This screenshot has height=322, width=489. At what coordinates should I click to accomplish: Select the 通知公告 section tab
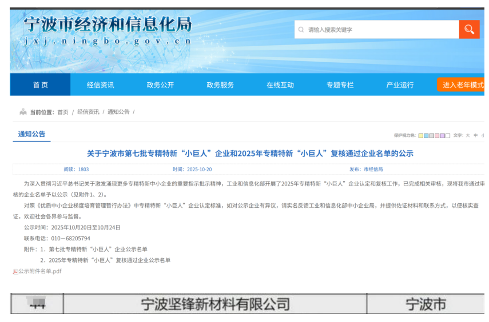pyautogui.click(x=31, y=134)
